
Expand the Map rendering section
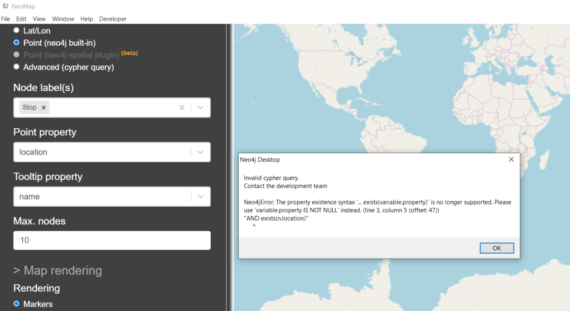(x=57, y=270)
